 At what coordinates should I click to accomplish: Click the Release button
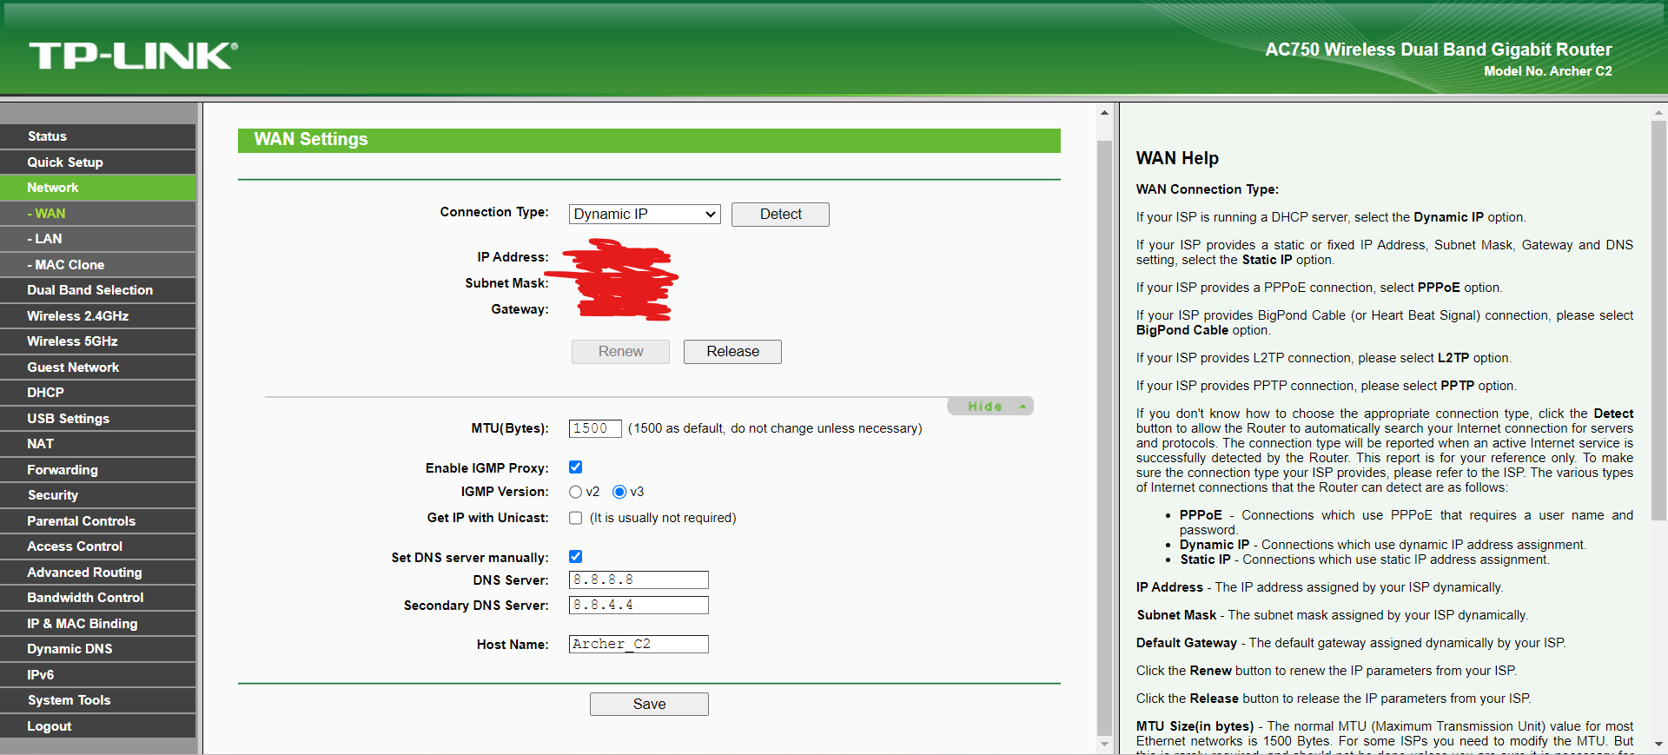point(732,352)
